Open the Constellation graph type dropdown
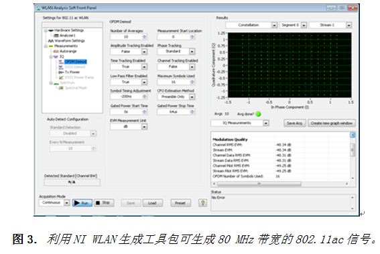This screenshot has width=380, height=254. tap(274, 25)
